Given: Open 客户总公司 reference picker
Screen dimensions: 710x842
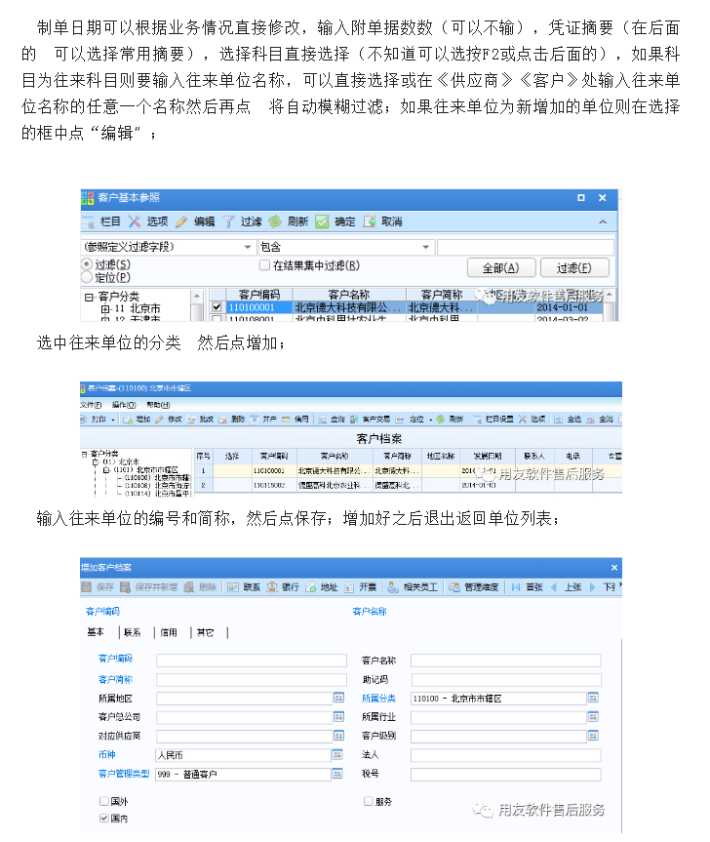Looking at the screenshot, I should click(338, 717).
